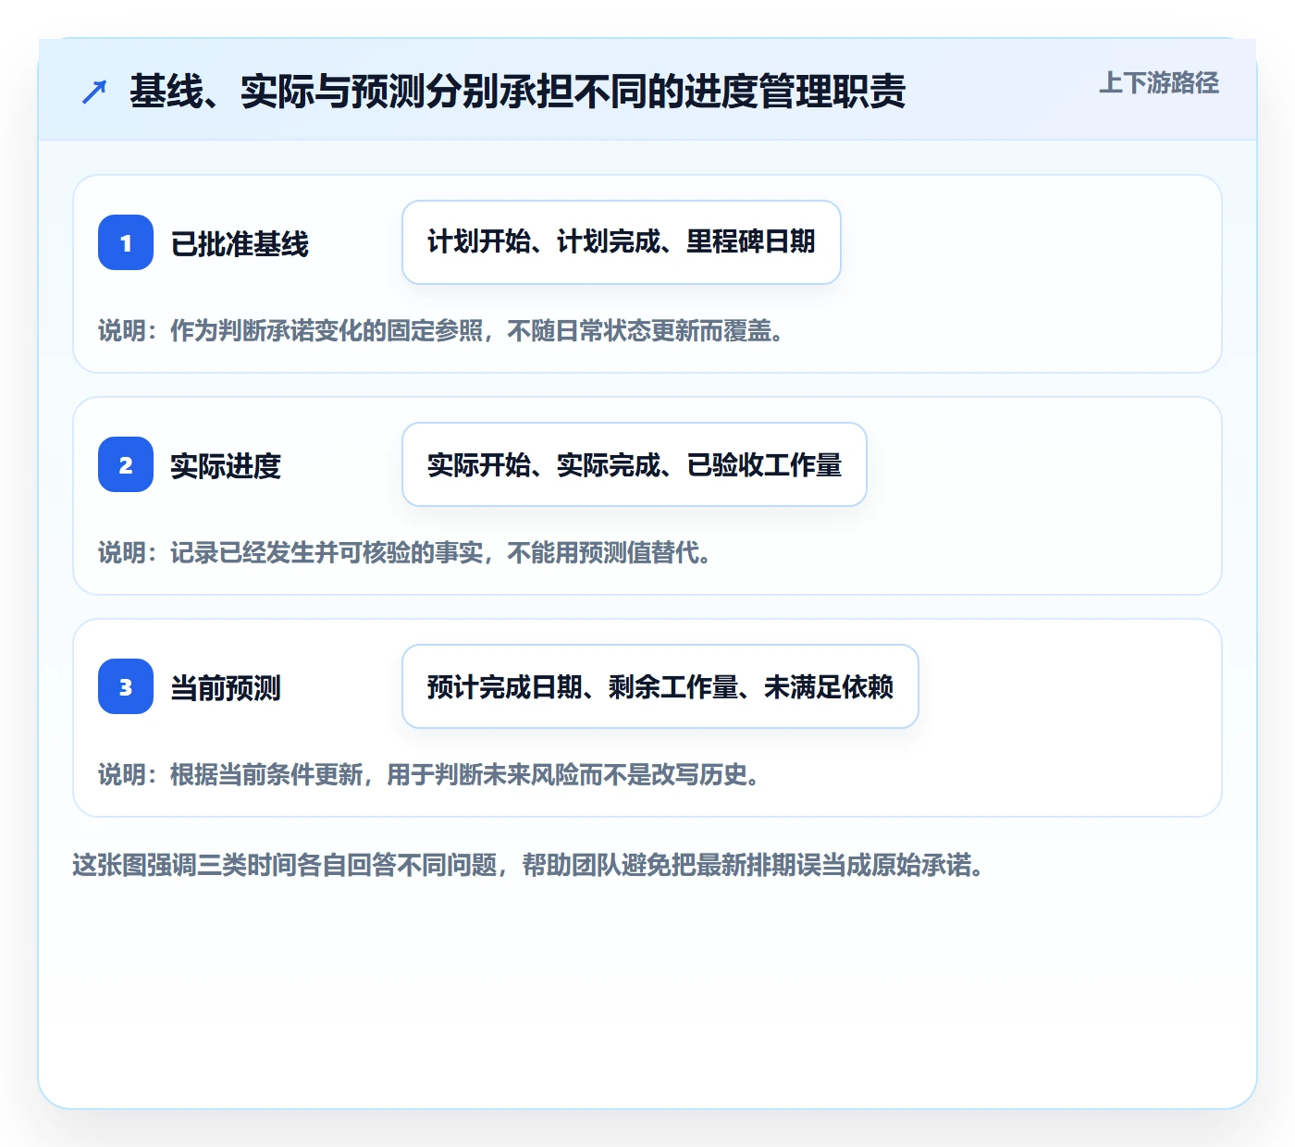Click the number 3 badge for 当前预测
The image size is (1295, 1147).
pos(126,686)
